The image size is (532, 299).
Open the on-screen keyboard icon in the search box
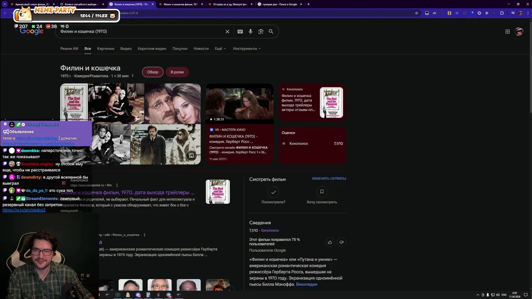pyautogui.click(x=240, y=32)
